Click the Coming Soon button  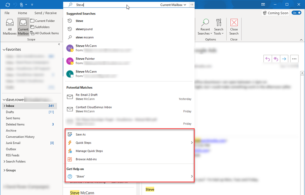pos(275,13)
